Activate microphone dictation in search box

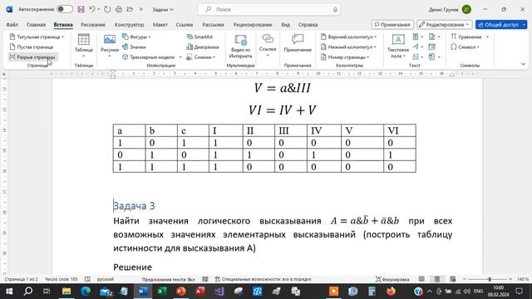click(335, 9)
